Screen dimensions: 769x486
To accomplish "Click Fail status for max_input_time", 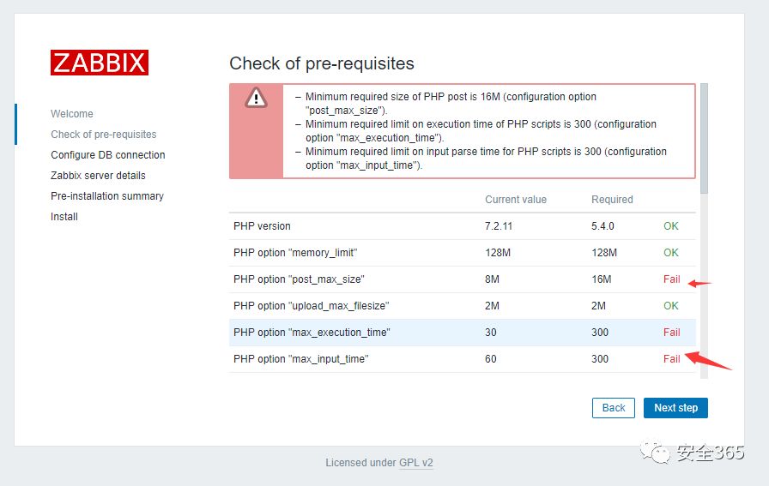I will pyautogui.click(x=671, y=359).
